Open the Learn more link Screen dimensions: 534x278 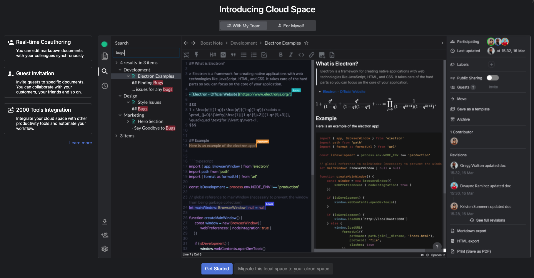[81, 143]
